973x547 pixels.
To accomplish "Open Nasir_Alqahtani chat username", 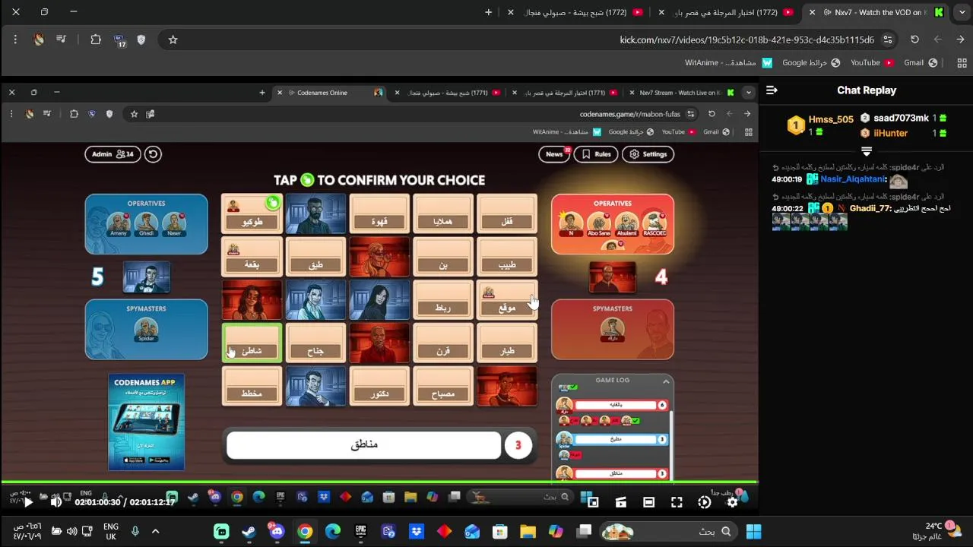I will click(x=853, y=179).
